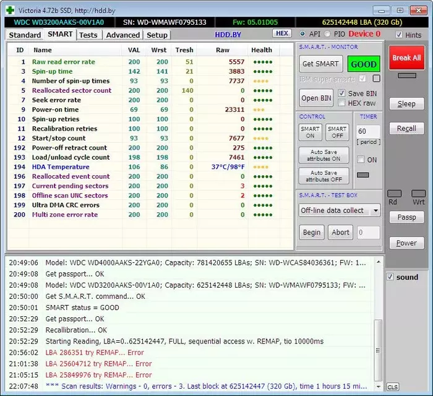This screenshot has width=433, height=396.
Task: Click the log panel vertical scrollbar thumb
Action: tap(378, 350)
